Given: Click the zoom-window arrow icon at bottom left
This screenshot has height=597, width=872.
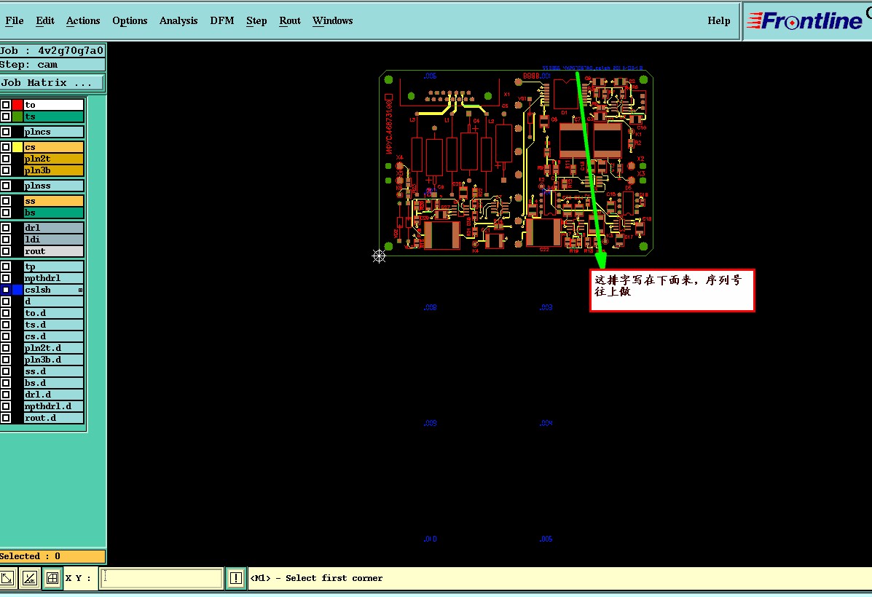Looking at the screenshot, I should click(x=7, y=578).
